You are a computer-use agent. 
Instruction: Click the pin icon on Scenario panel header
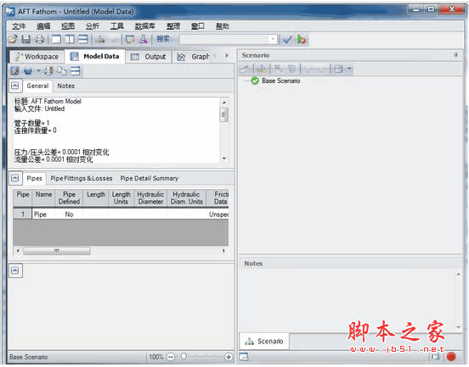(x=456, y=55)
